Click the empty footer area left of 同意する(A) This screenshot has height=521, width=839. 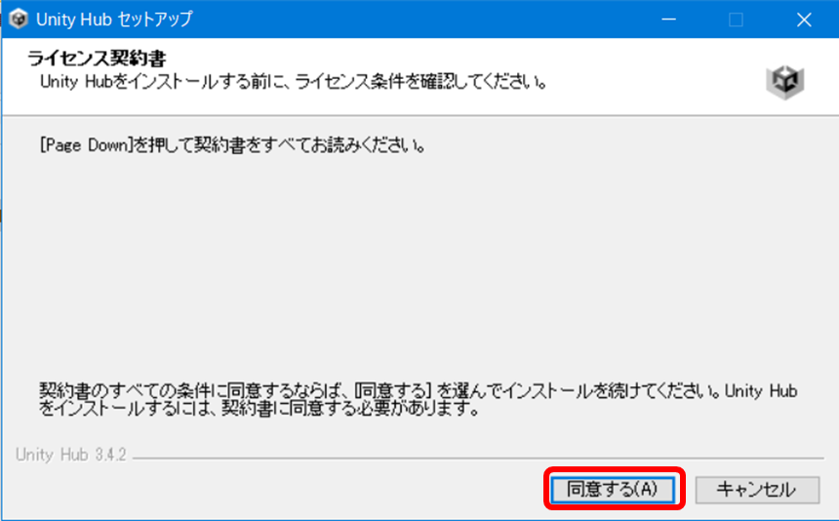tap(273, 488)
